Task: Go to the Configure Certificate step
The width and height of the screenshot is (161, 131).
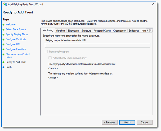Action: pos(16,40)
